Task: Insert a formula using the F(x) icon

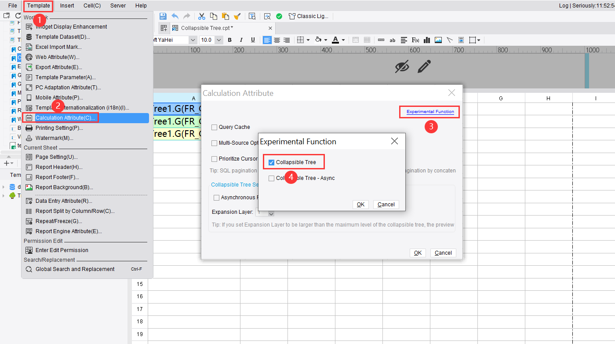Action: 415,40
